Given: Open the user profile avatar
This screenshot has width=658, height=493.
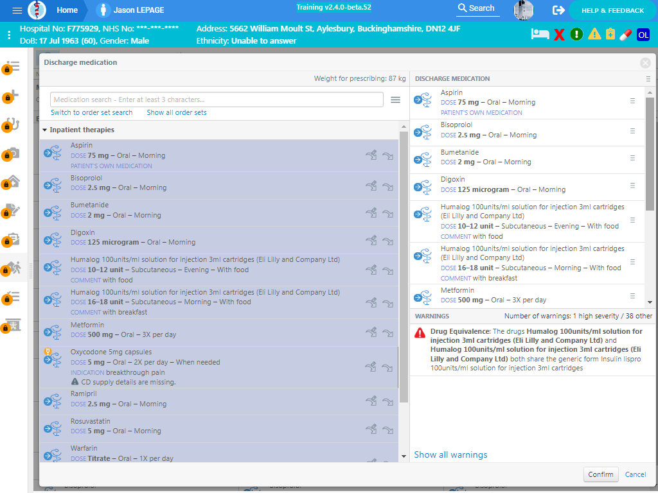Looking at the screenshot, I should point(523,10).
